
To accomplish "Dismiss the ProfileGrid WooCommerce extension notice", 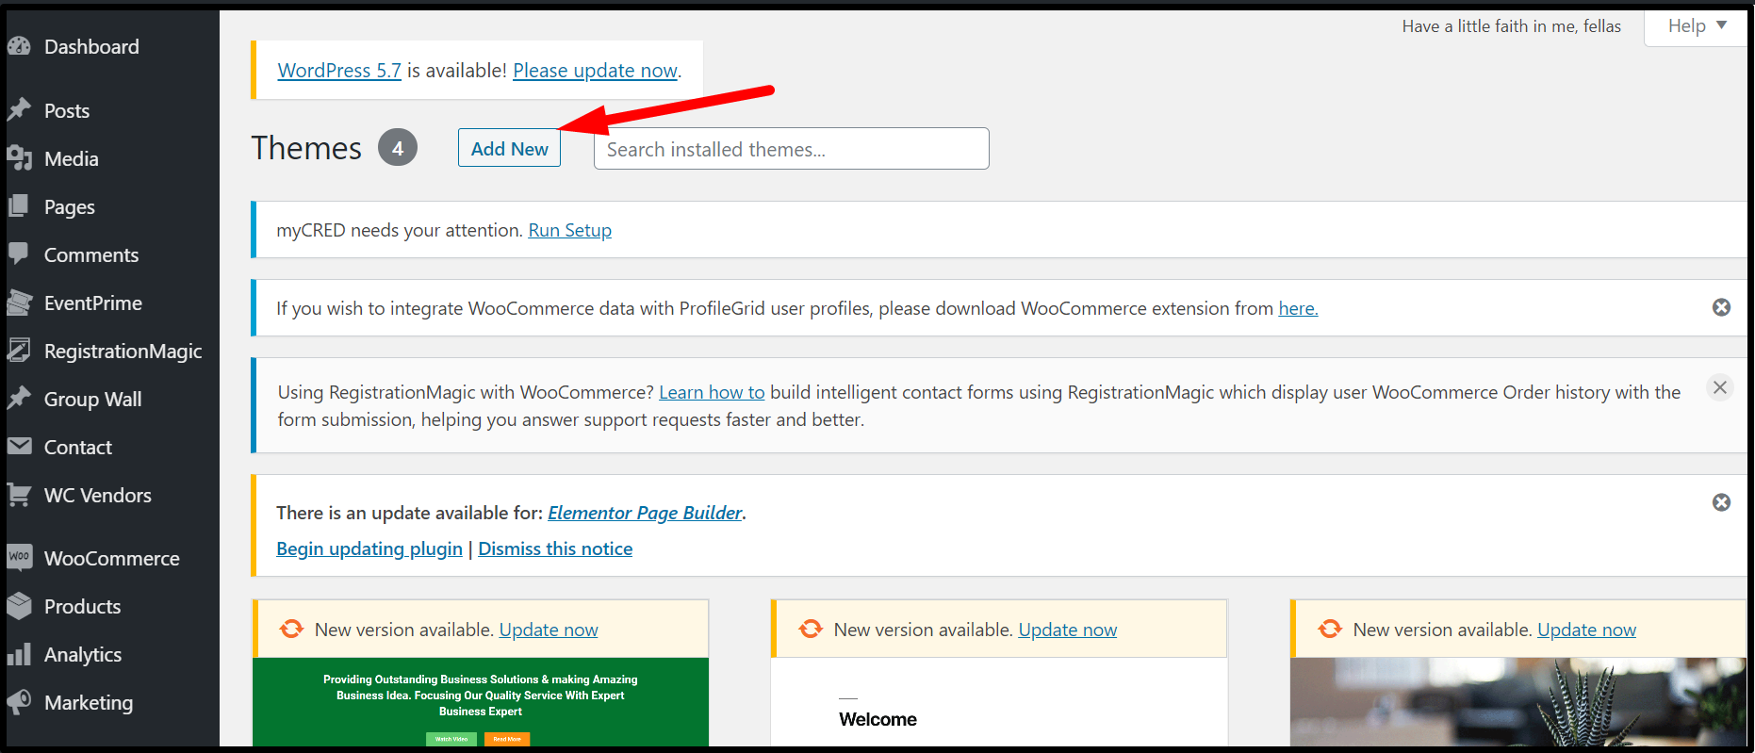I will pos(1720,307).
